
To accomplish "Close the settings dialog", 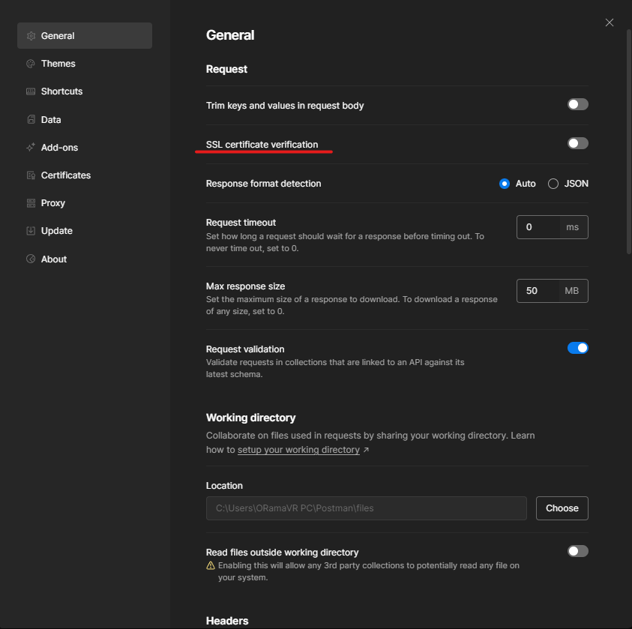I will pos(610,22).
